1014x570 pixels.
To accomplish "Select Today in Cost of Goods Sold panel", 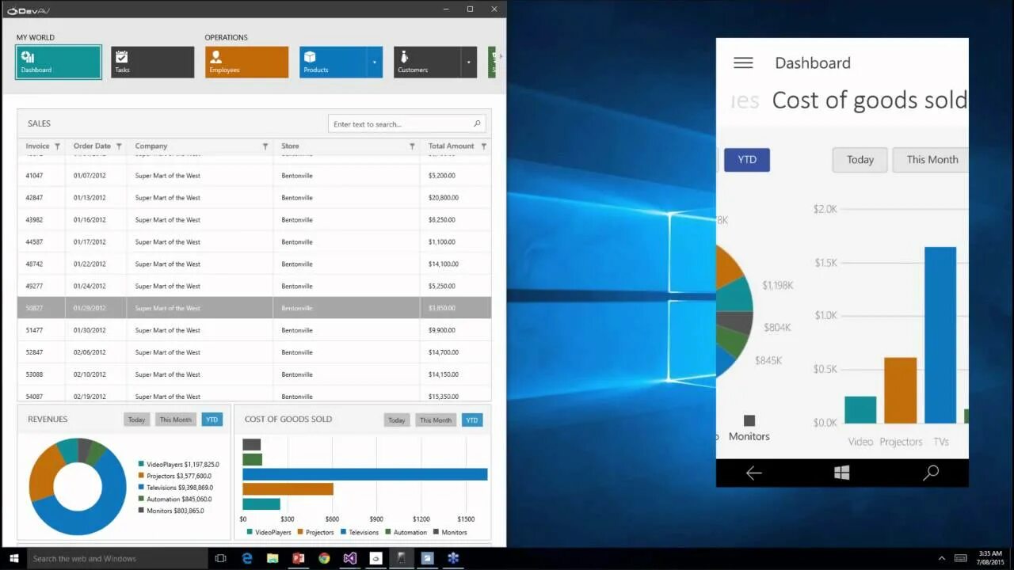I will (x=397, y=420).
